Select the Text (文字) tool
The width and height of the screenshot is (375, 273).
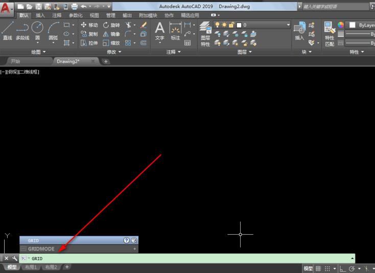(x=160, y=31)
